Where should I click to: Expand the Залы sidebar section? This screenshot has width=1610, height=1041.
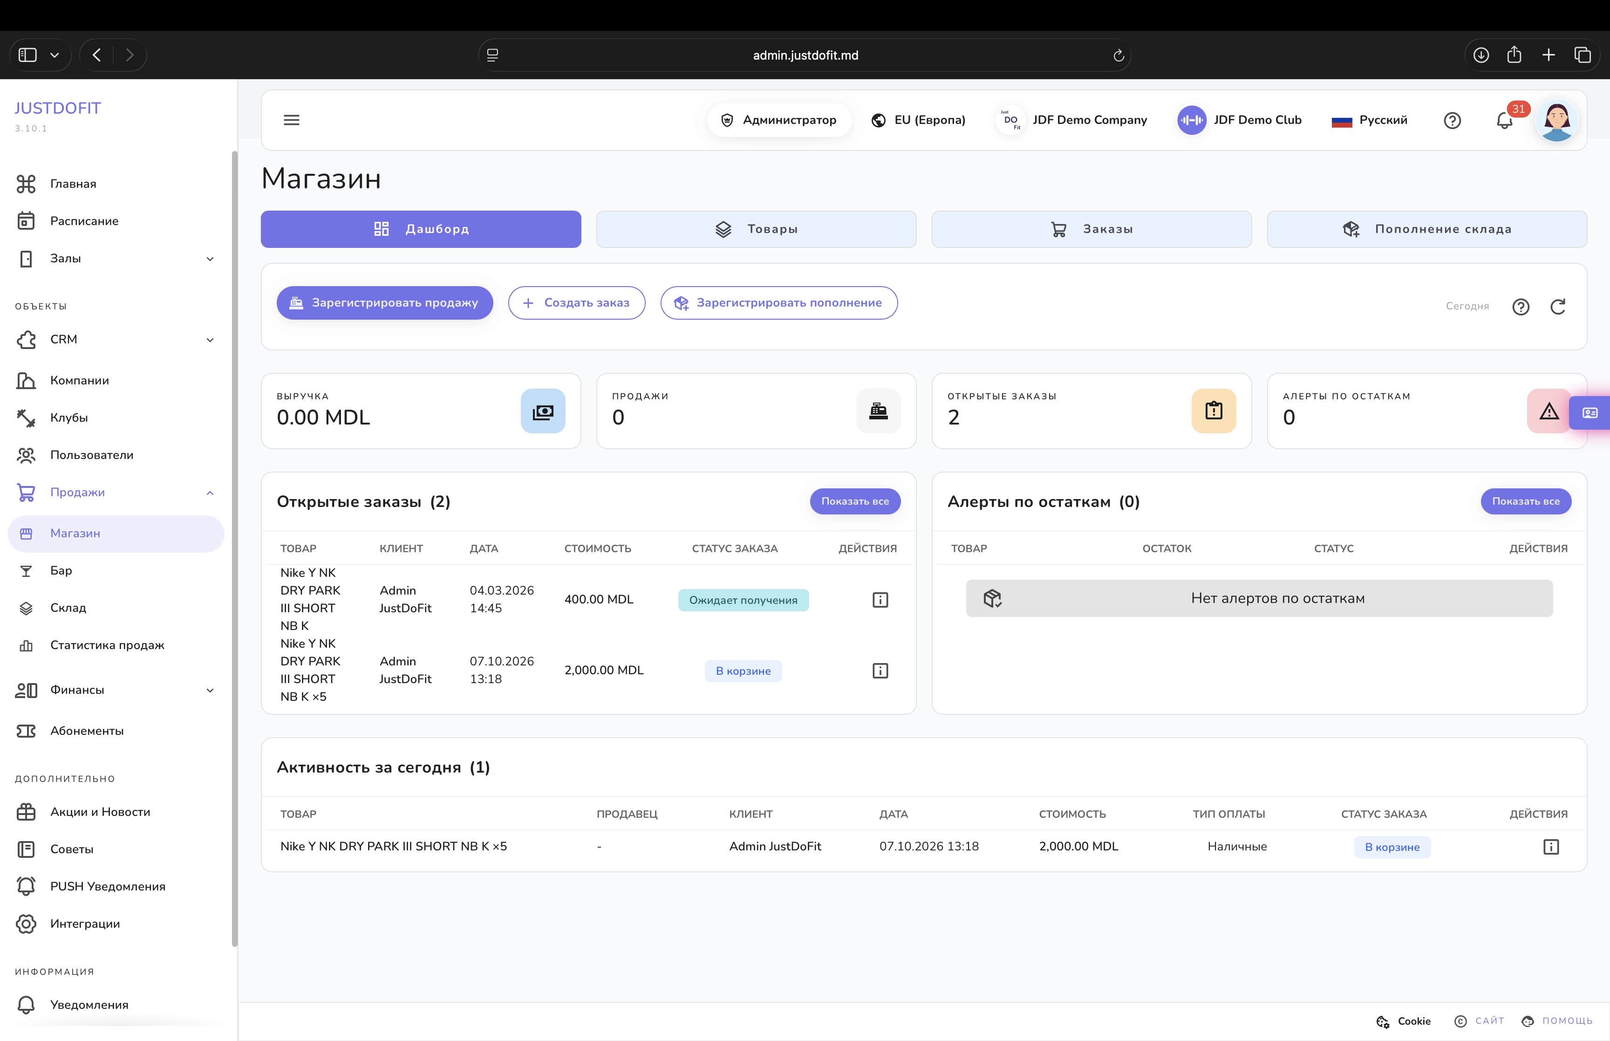tap(210, 258)
